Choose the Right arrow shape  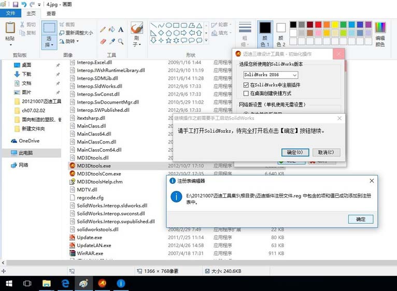(184, 33)
